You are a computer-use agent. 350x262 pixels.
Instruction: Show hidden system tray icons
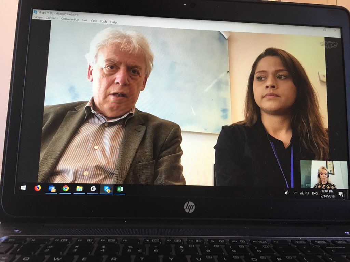tap(295, 193)
